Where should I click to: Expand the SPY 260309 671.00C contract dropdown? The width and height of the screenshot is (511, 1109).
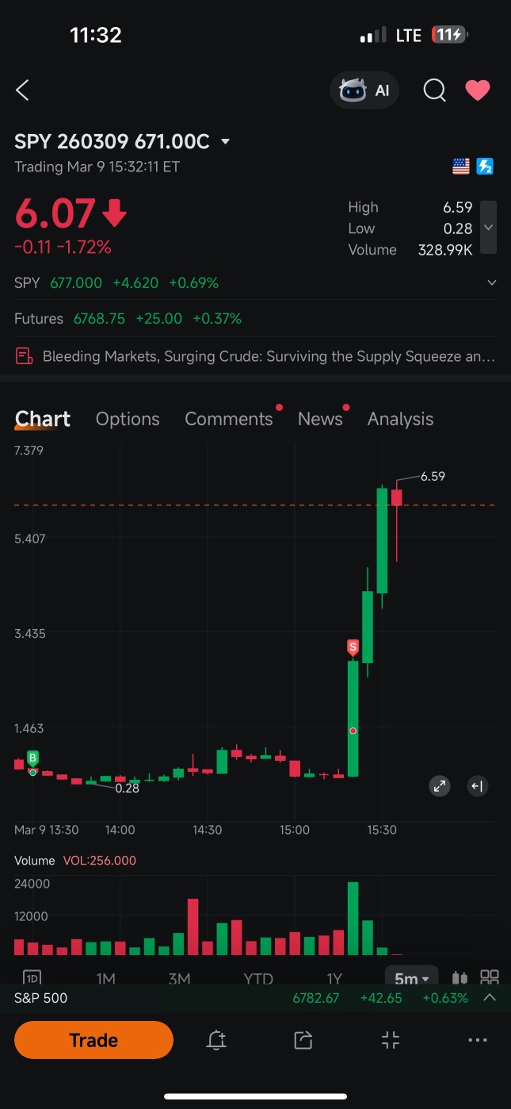pyautogui.click(x=226, y=142)
